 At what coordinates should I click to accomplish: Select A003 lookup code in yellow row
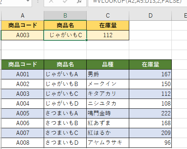pos(23,35)
